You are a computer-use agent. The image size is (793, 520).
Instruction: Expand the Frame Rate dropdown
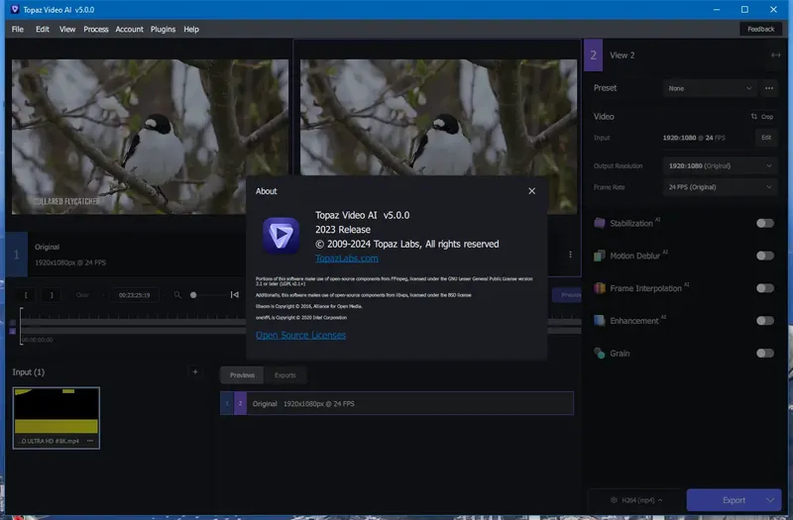pyautogui.click(x=720, y=187)
